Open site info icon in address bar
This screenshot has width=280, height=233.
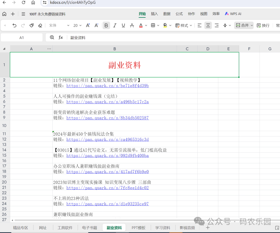pos(45,3)
